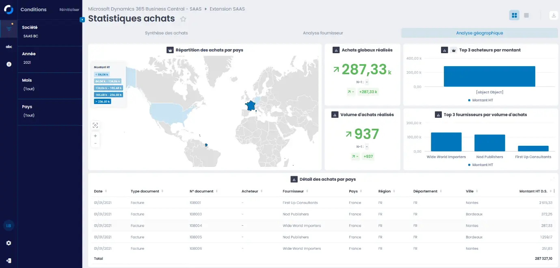Click the logout icon at sidebar bottom
The width and height of the screenshot is (560, 268).
[9, 260]
